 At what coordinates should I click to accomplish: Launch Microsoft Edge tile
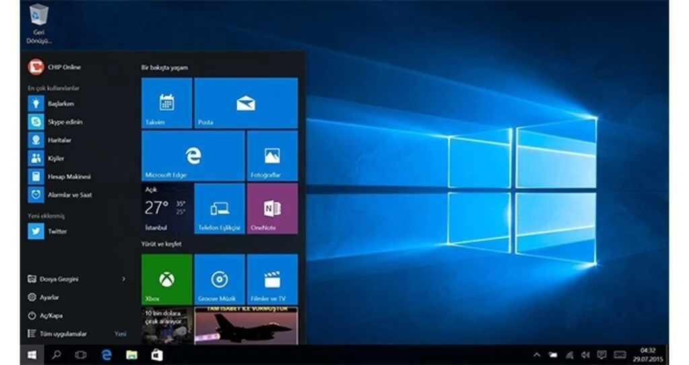193,156
